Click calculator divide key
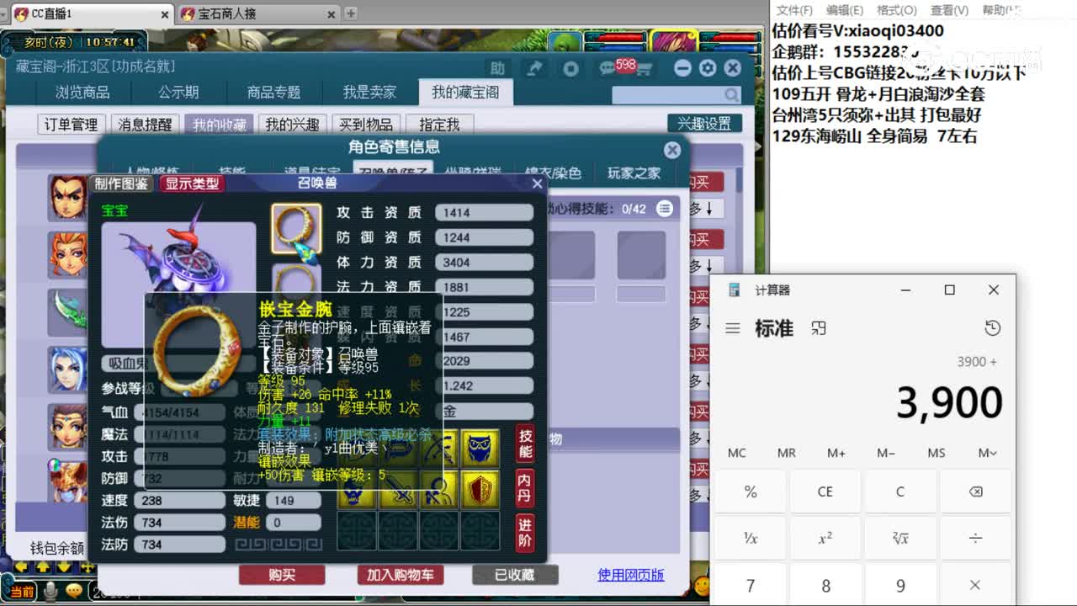The width and height of the screenshot is (1077, 606). coord(975,538)
